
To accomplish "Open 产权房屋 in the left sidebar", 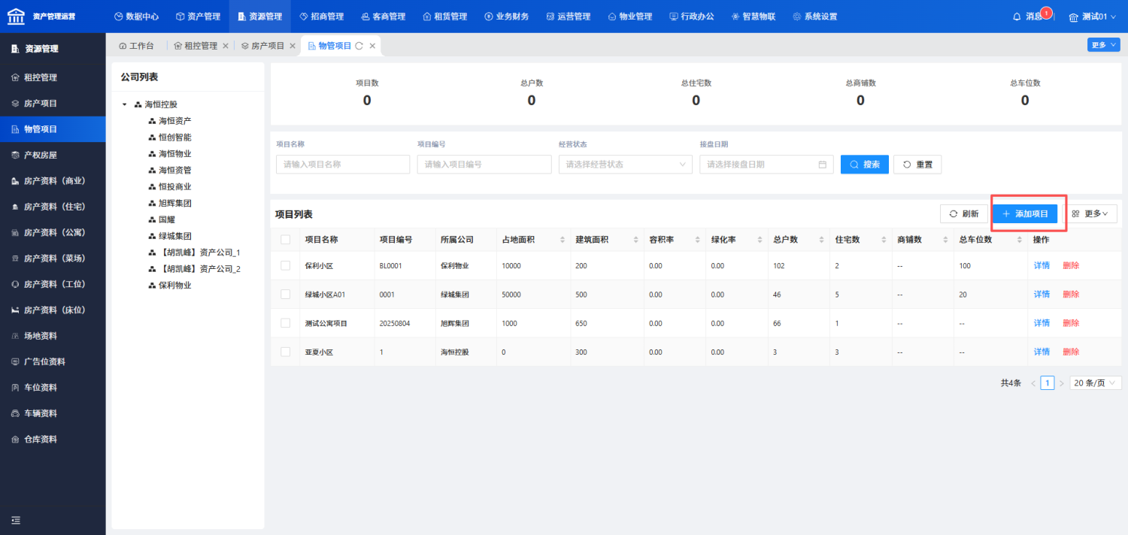I will click(x=53, y=155).
